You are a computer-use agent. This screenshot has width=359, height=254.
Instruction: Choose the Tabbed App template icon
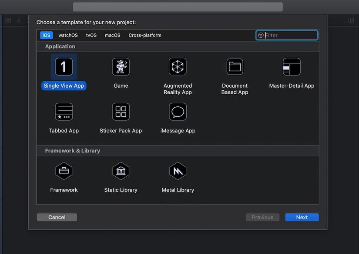coord(64,112)
